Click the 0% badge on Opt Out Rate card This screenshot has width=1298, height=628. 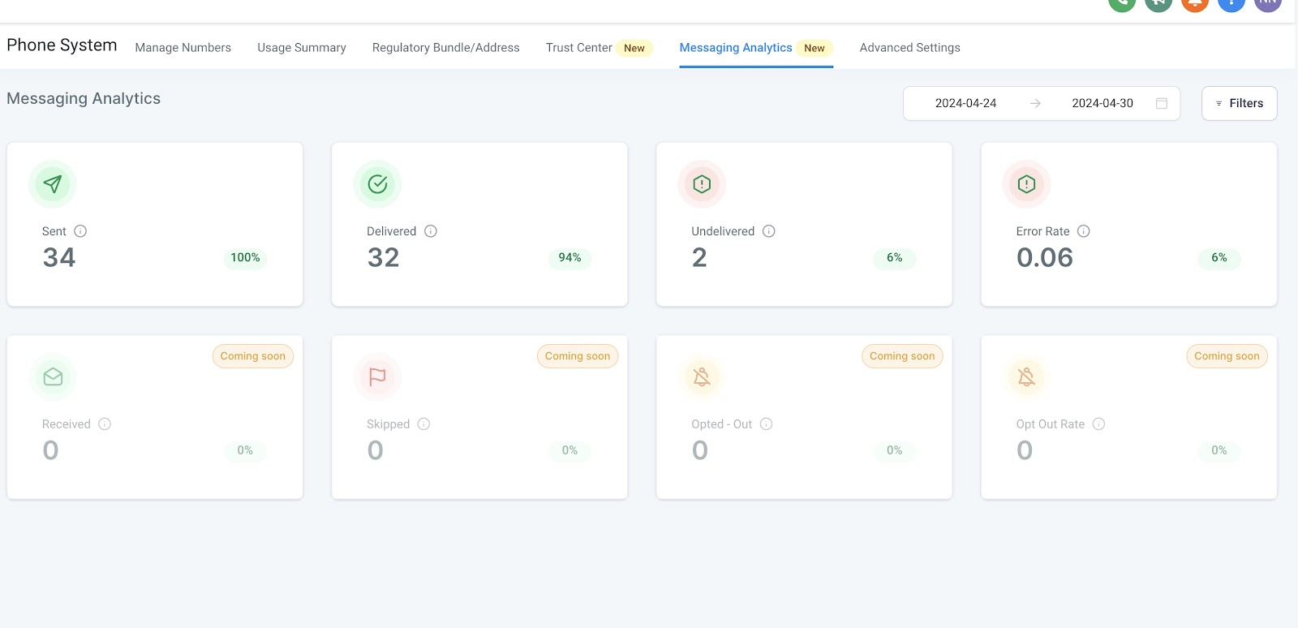point(1219,450)
